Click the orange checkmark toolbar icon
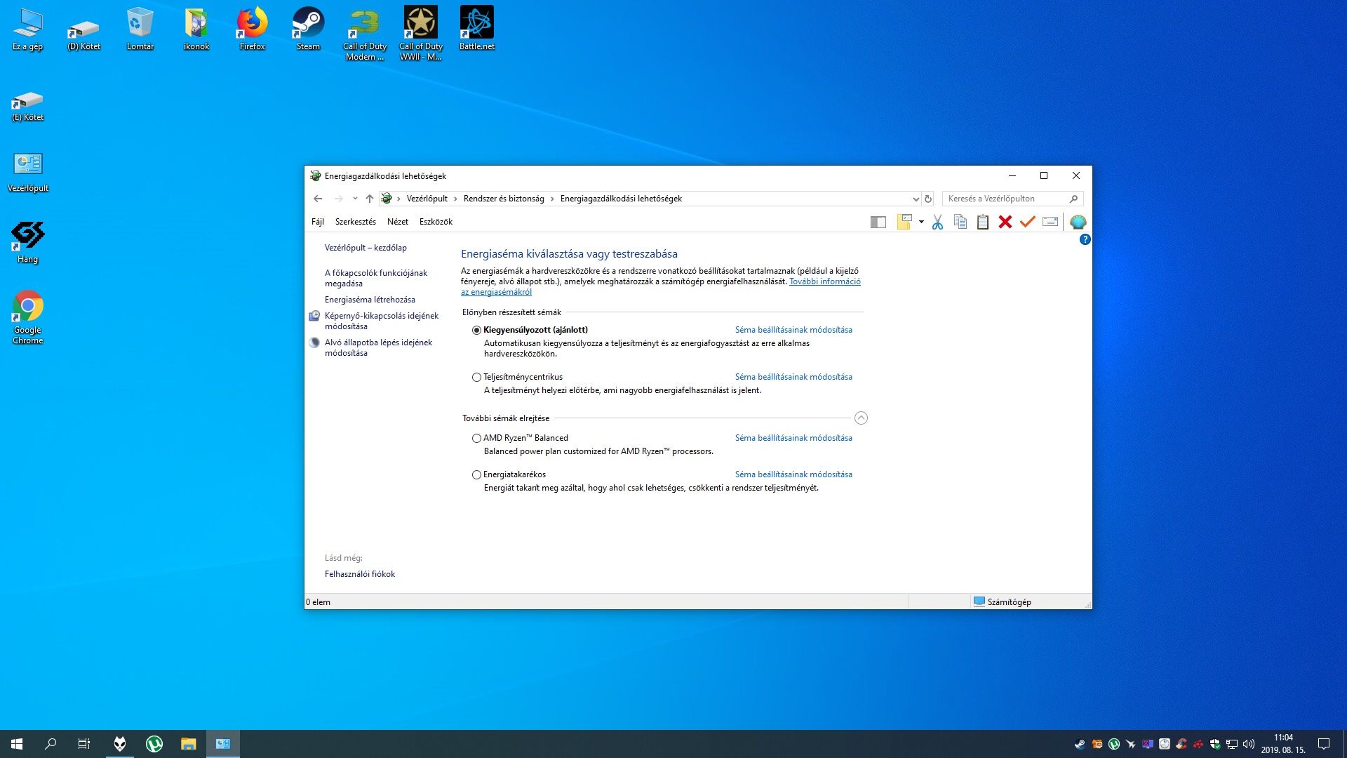This screenshot has width=1347, height=758. point(1028,222)
